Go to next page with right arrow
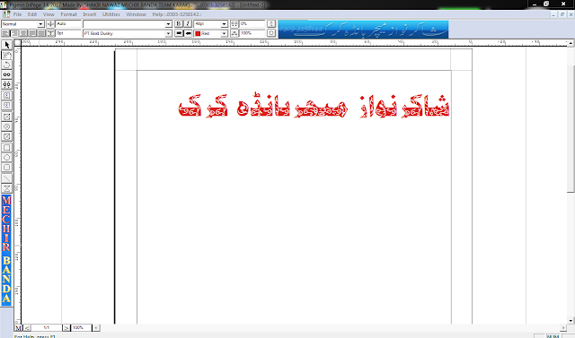Image resolution: width=575 pixels, height=338 pixels. (66, 328)
